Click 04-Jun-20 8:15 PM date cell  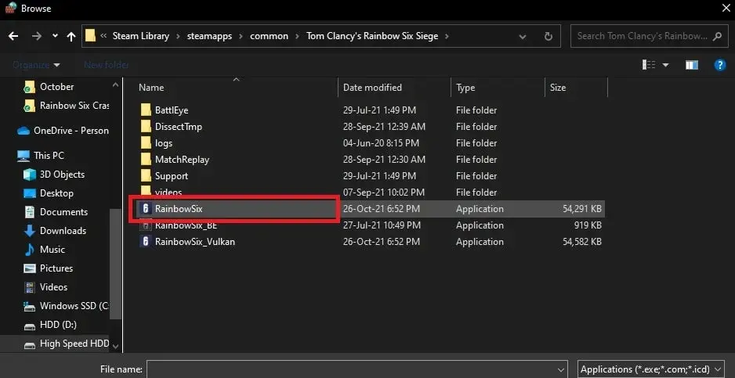[x=381, y=143]
